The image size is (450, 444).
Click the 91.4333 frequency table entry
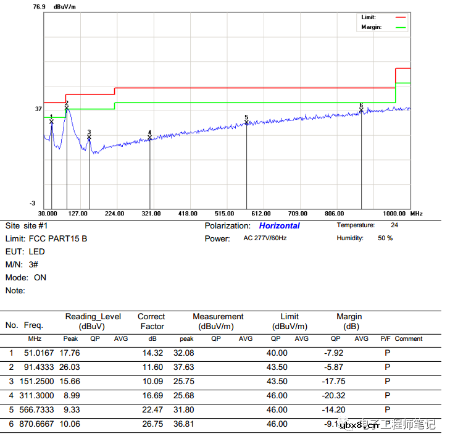(38, 367)
